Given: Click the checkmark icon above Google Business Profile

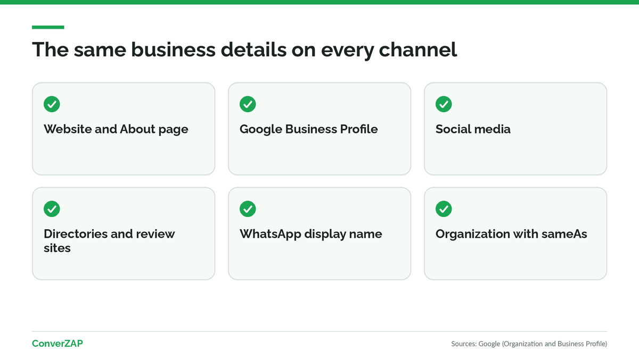Looking at the screenshot, I should tap(248, 104).
